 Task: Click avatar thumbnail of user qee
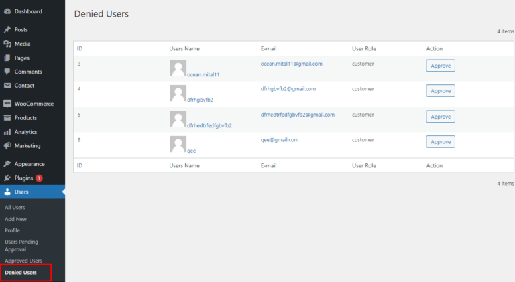(x=178, y=143)
